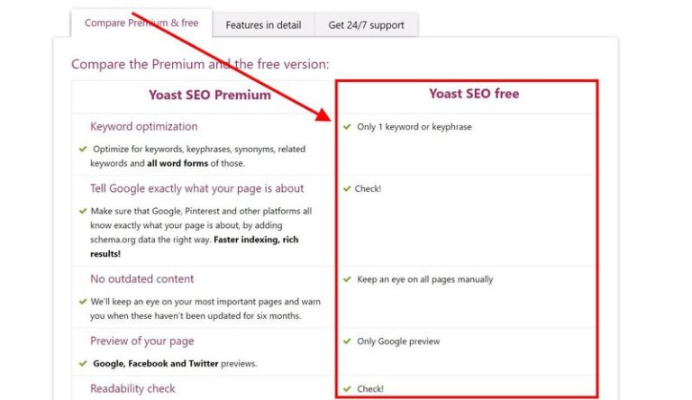Screen dimensions: 692x400
Task: Click the Yoast SEO free column heading
Action: click(474, 93)
